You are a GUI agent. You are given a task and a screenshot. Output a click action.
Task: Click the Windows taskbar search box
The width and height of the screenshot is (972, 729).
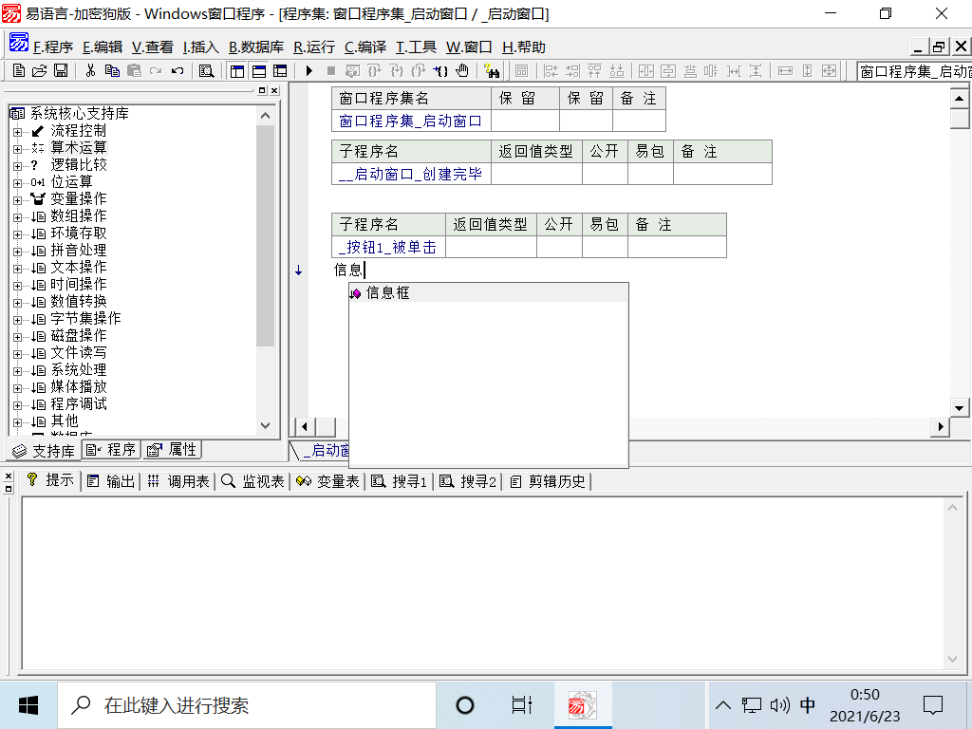click(247, 705)
